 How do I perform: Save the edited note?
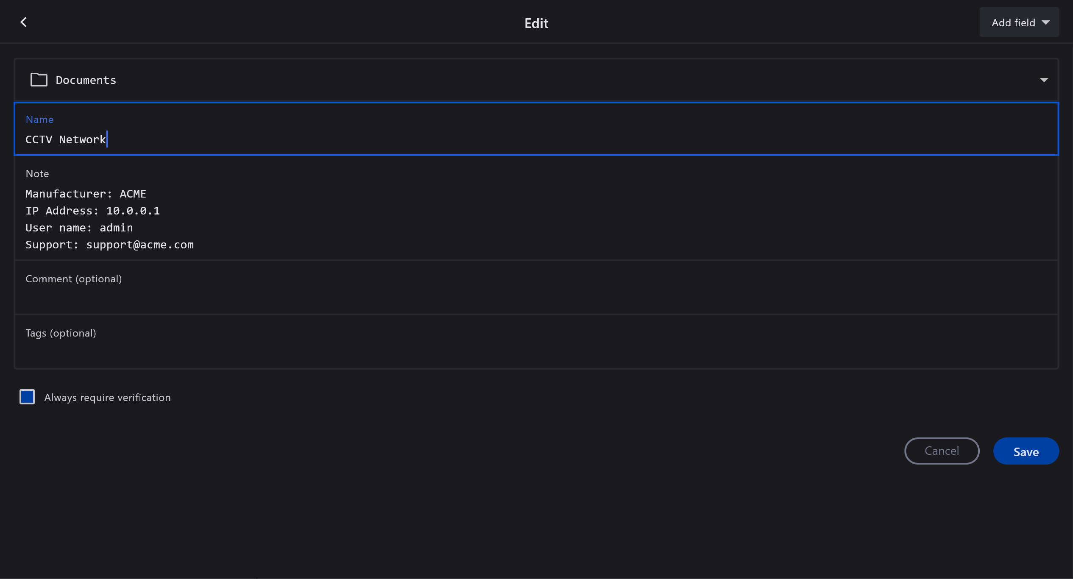coord(1026,451)
